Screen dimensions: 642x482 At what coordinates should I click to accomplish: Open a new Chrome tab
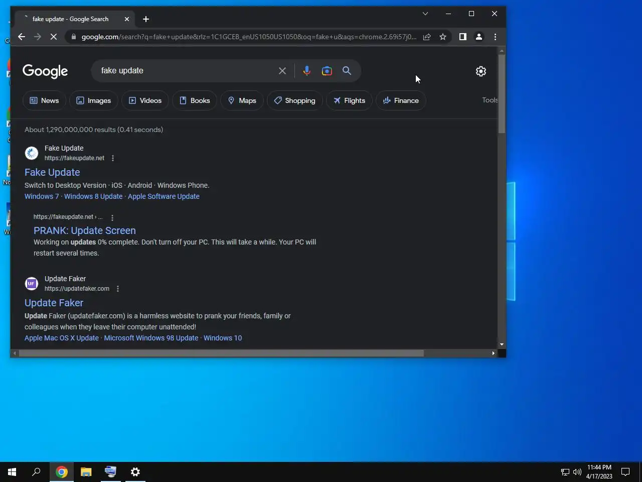(146, 19)
